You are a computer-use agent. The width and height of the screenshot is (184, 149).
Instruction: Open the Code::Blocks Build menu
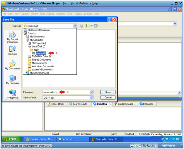pyautogui.click(x=43, y=14)
